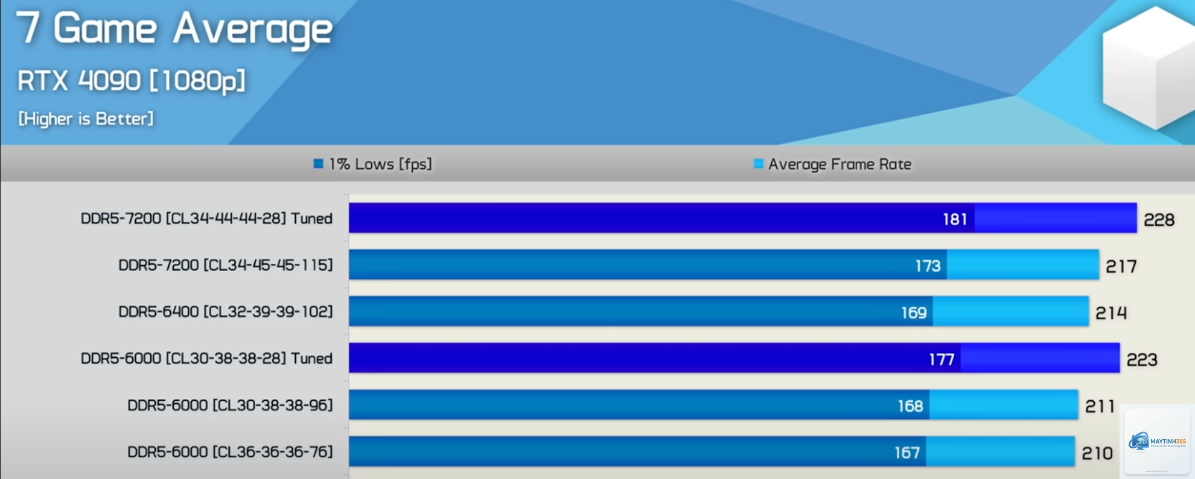Screen dimensions: 1195x479
Task: Click the Average Frame Rate legend square
Action: 759,164
